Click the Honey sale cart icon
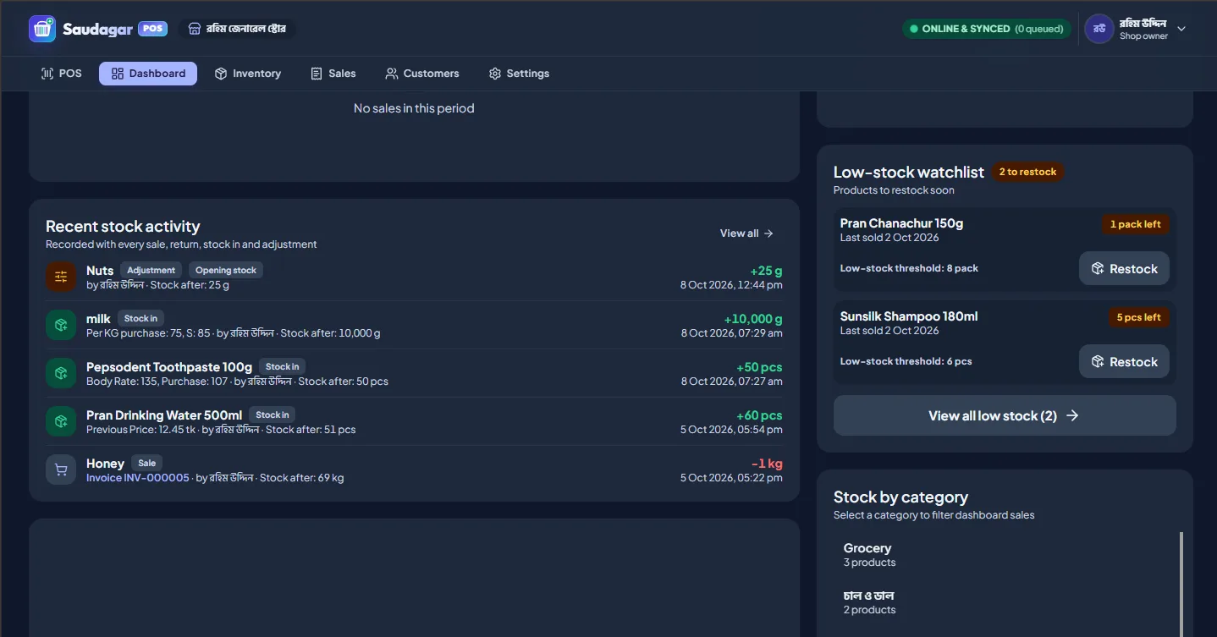 (x=61, y=470)
